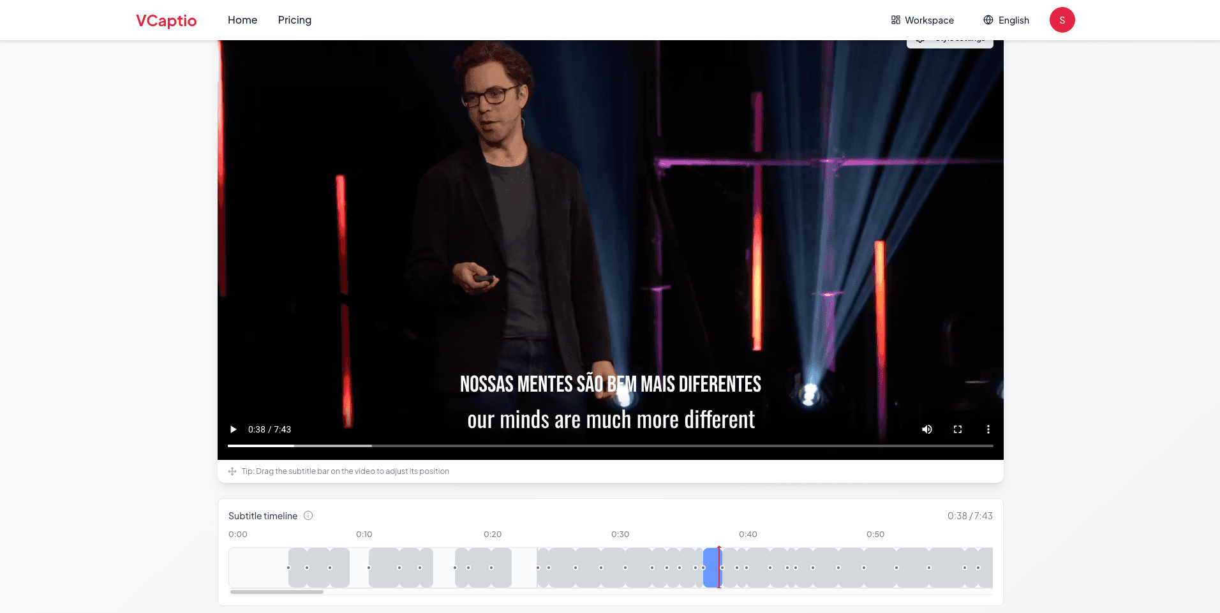The image size is (1220, 613).
Task: Switch to the Pricing page
Action: tap(294, 20)
